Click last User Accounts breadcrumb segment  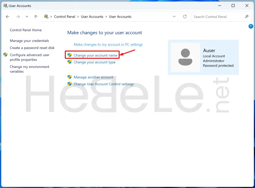[x=120, y=16]
